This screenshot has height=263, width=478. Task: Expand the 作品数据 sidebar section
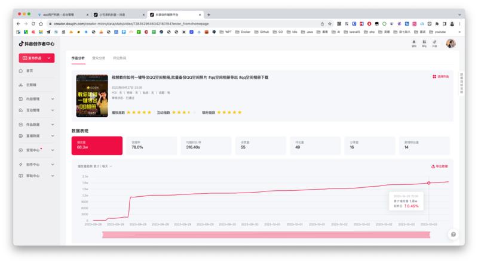click(36, 125)
